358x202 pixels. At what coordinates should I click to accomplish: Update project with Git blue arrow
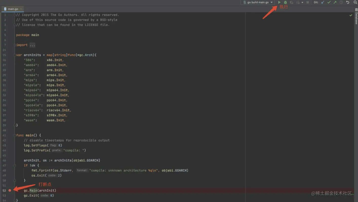(x=323, y=2)
